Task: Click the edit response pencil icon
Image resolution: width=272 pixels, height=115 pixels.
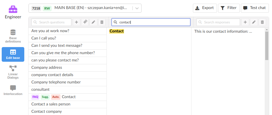Action: tap(254, 22)
